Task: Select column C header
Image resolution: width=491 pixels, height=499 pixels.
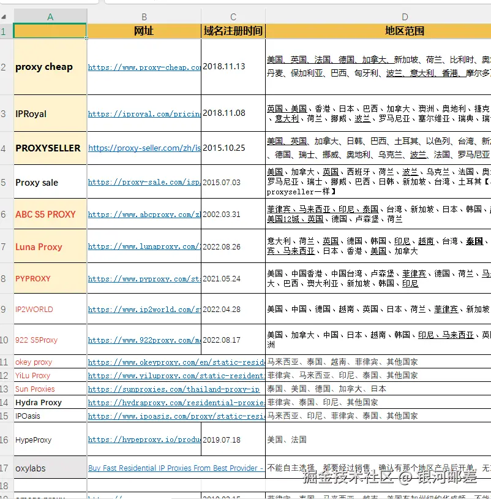Action: [233, 17]
